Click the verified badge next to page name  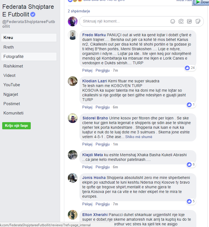click(33, 15)
